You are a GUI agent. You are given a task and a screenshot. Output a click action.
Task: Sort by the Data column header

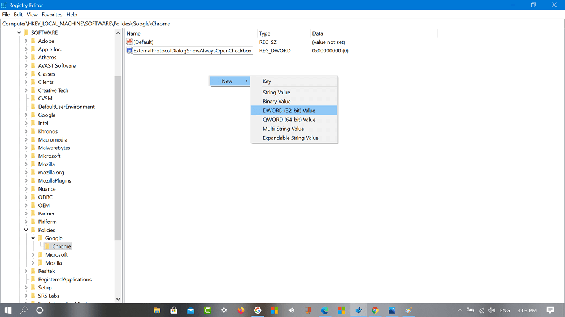[x=374, y=33]
